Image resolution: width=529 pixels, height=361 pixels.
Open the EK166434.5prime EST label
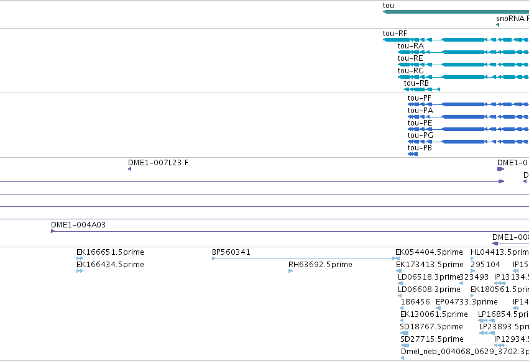[x=110, y=265]
